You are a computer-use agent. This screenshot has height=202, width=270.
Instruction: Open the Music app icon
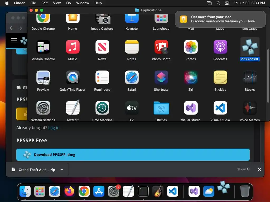(x=73, y=47)
